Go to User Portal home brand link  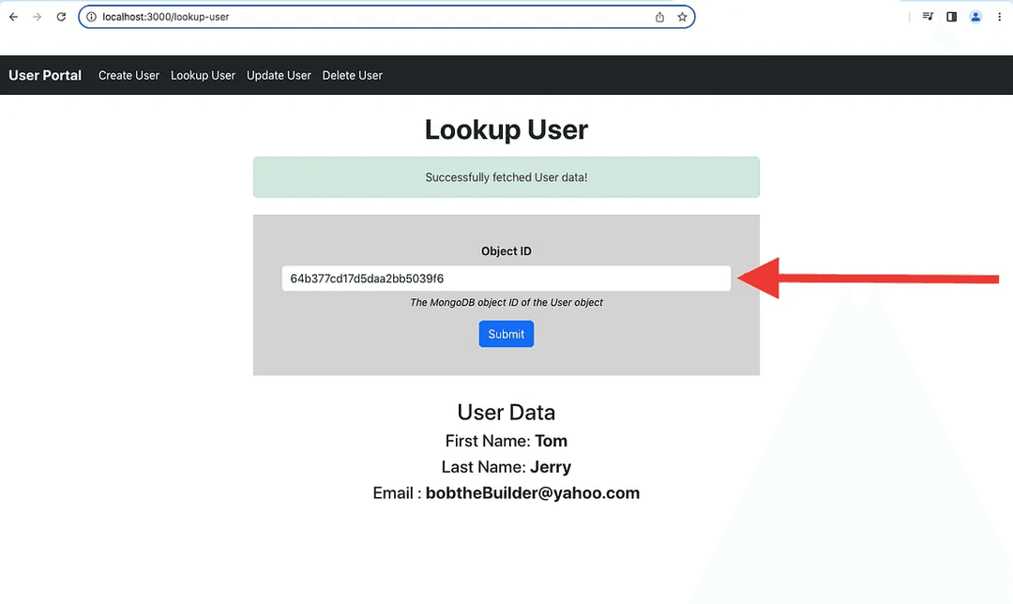point(45,75)
